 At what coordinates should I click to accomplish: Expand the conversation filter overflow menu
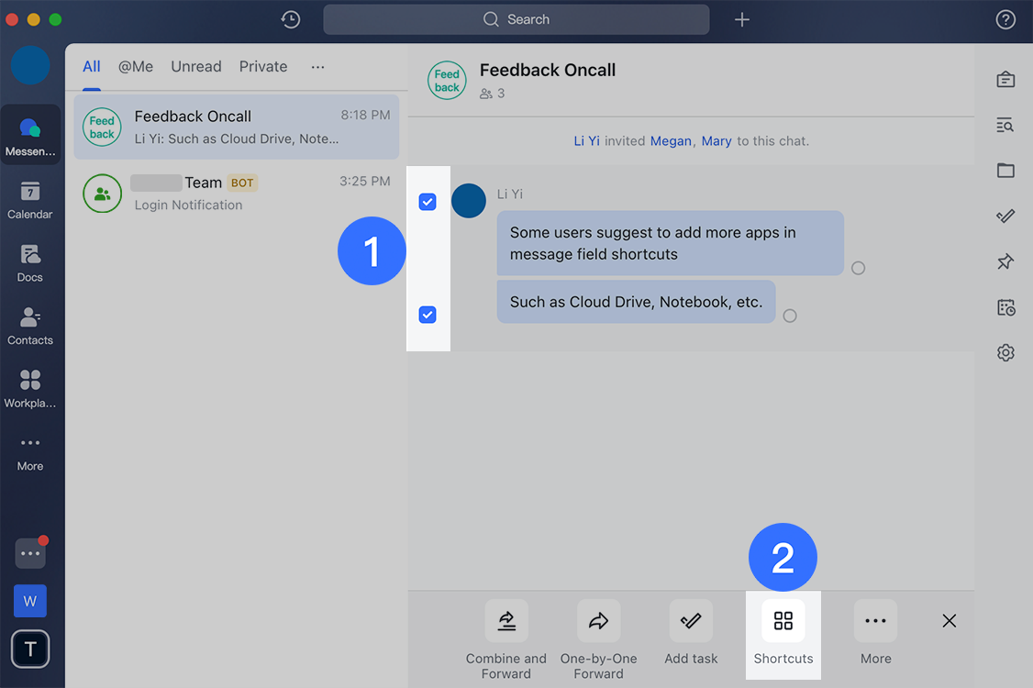(317, 66)
